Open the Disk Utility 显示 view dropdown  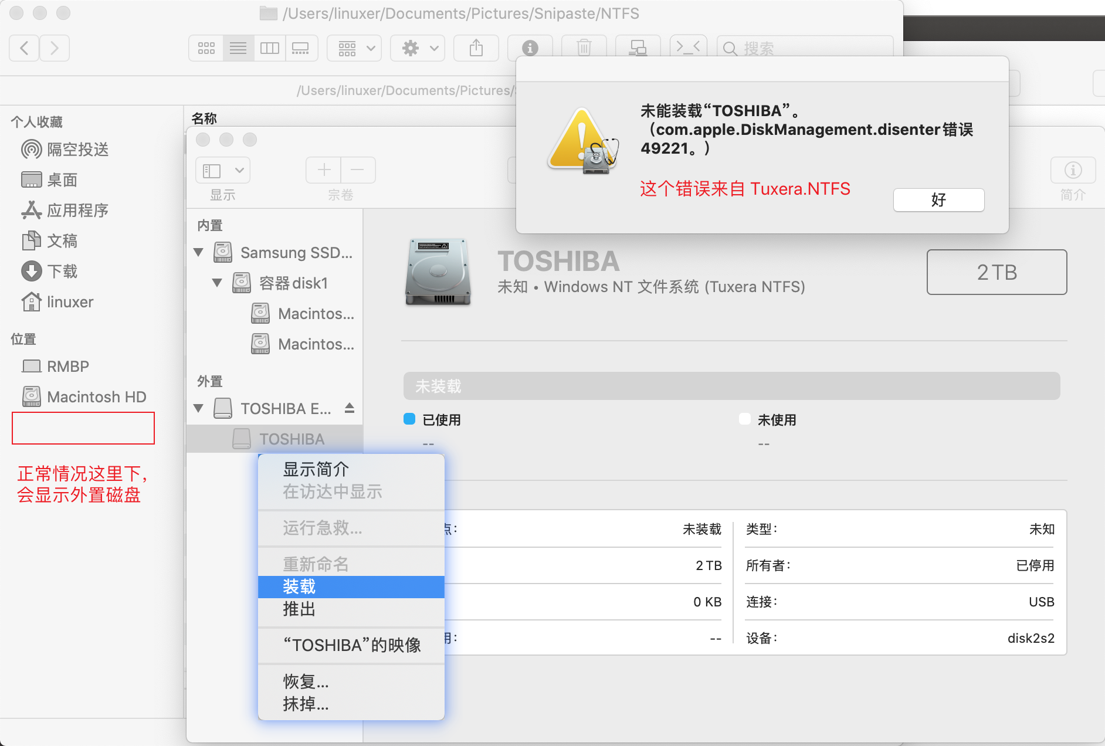pyautogui.click(x=222, y=171)
